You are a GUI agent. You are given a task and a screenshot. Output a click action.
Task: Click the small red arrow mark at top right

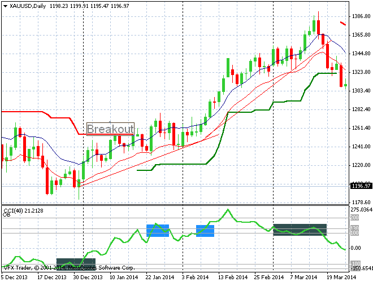[342, 23]
